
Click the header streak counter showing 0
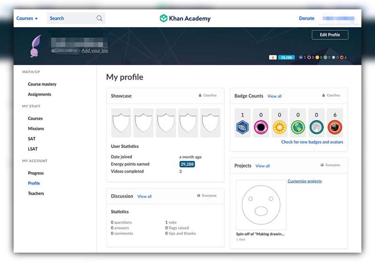coord(273,58)
